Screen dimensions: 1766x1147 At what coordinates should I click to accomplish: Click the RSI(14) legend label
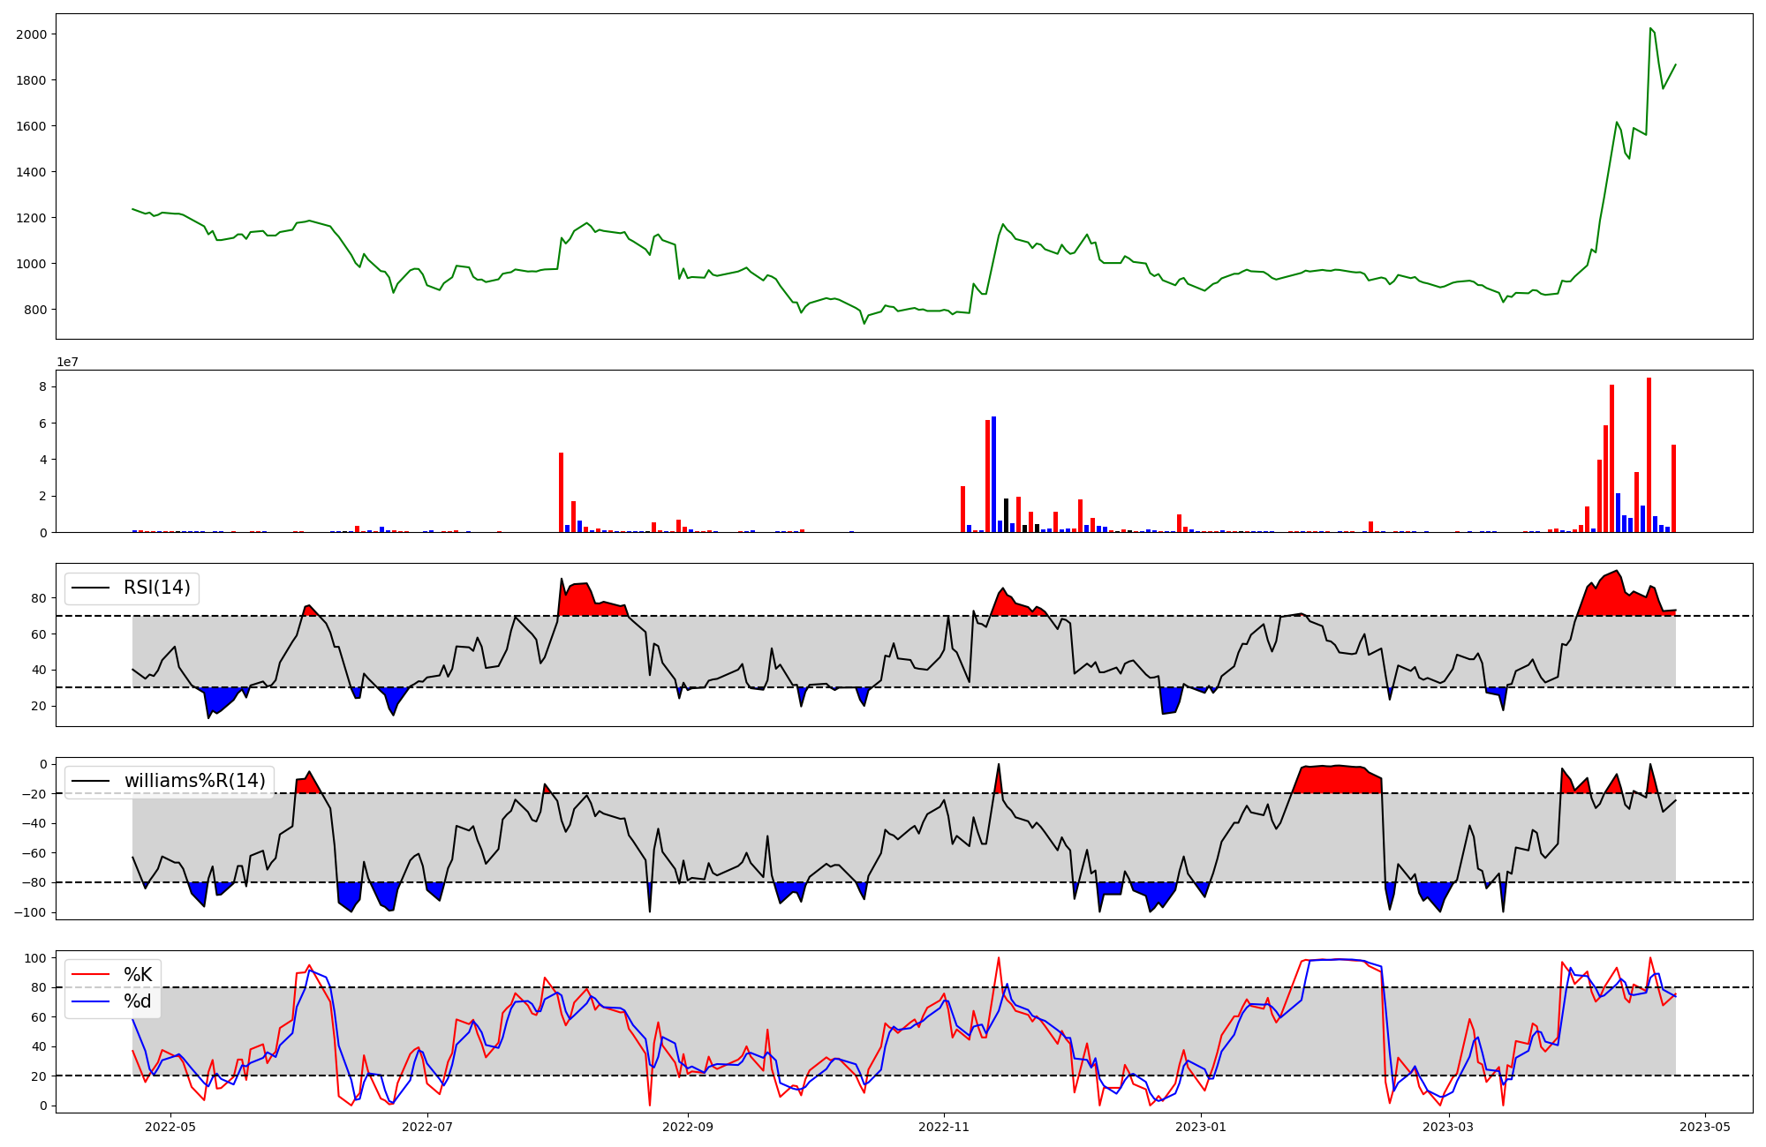[156, 588]
